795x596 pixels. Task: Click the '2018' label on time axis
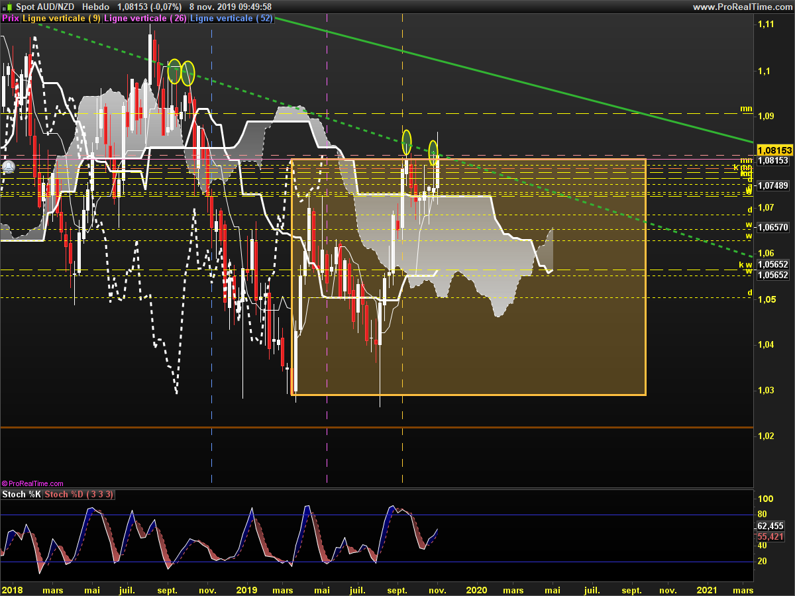pos(13,589)
